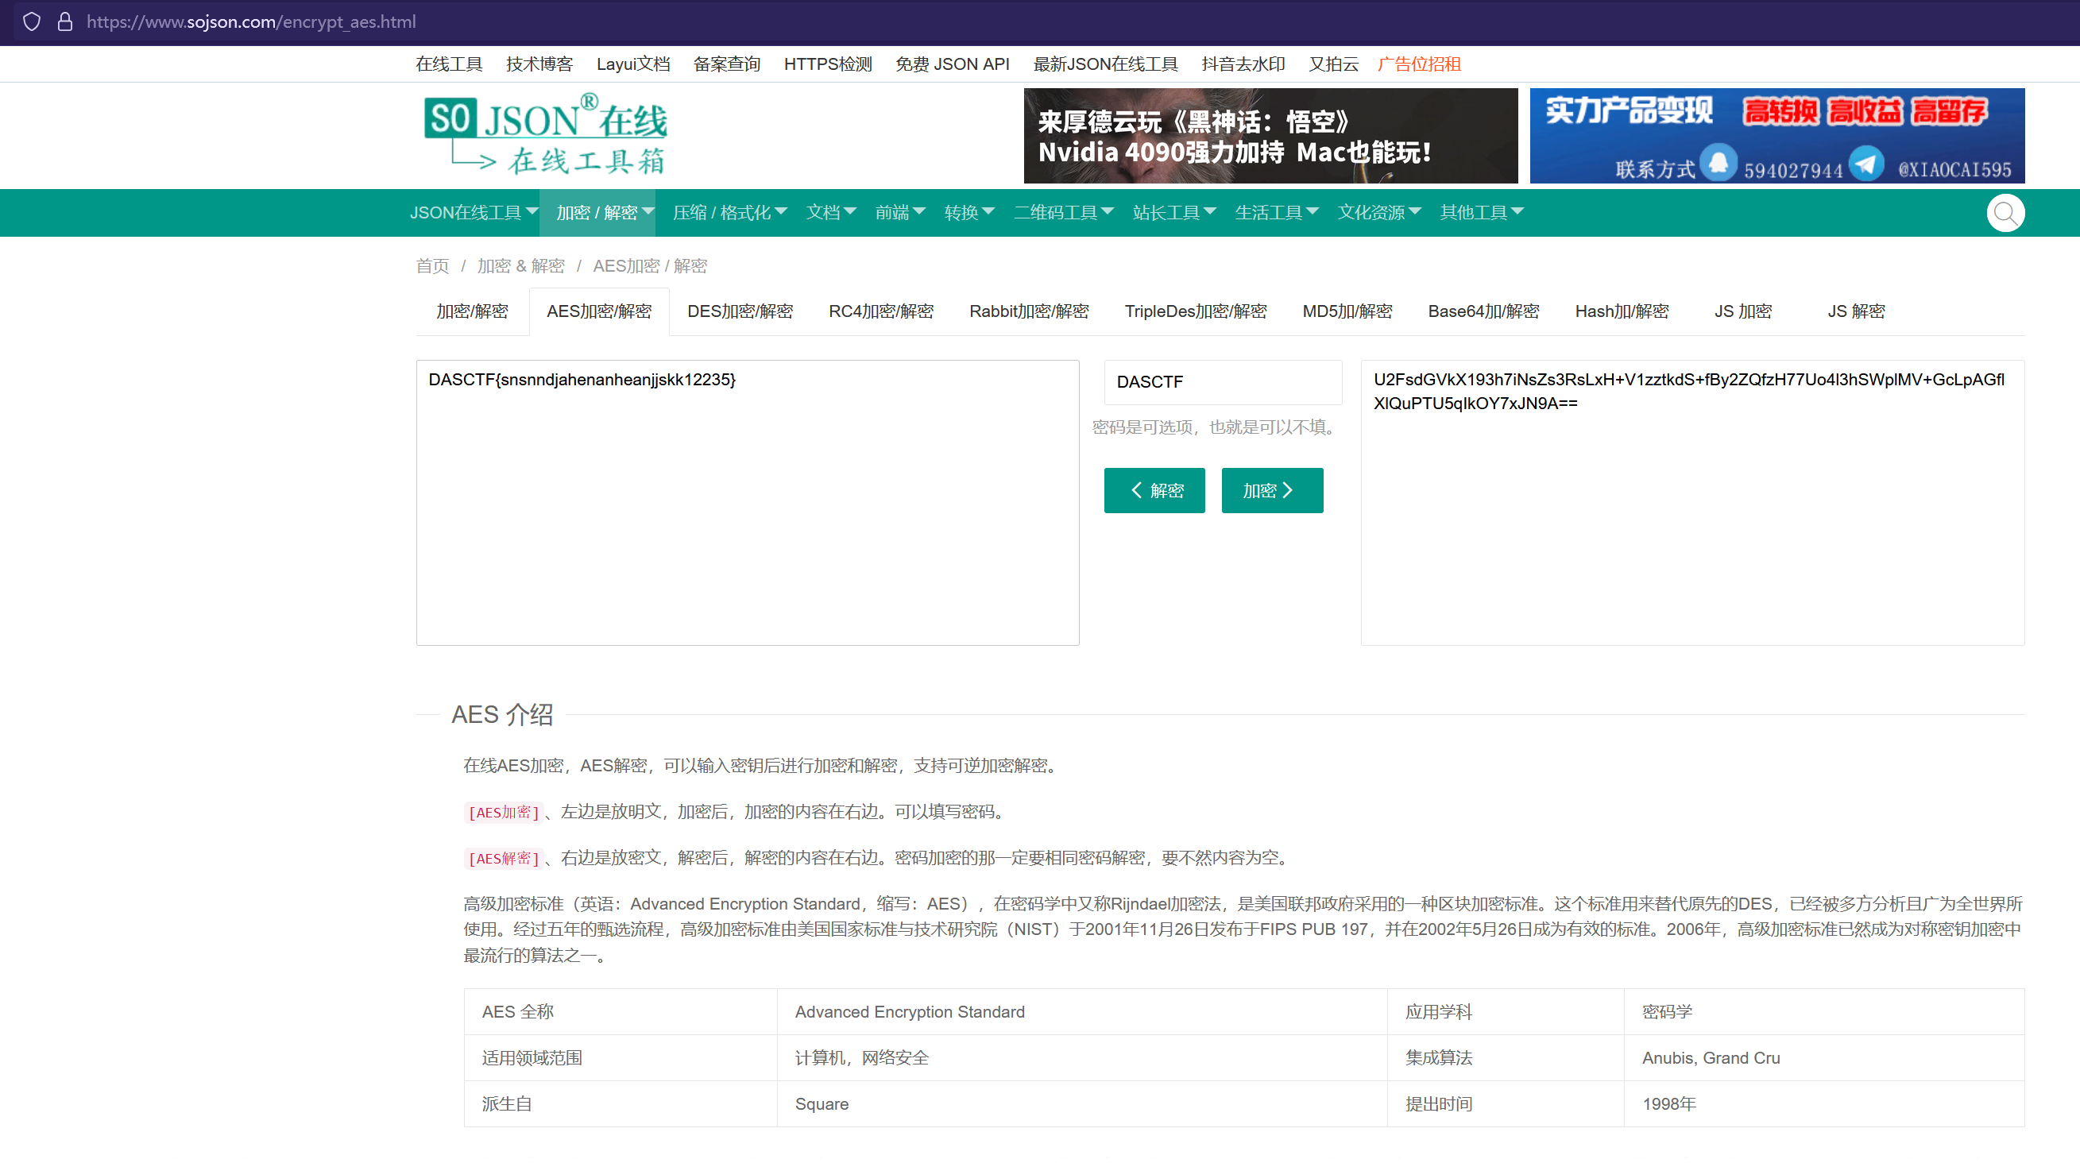This screenshot has height=1163, width=2080.
Task: Switch to the Hash加/解密 tab
Action: (1622, 311)
